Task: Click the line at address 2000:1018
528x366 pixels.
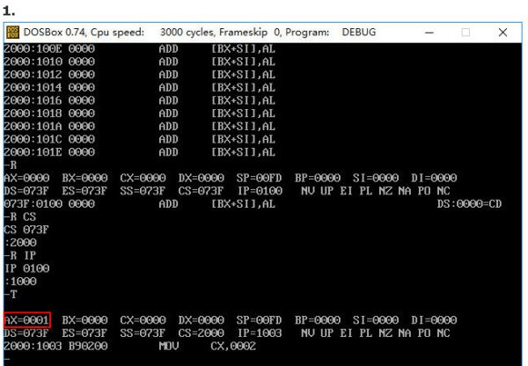Action: 140,113
